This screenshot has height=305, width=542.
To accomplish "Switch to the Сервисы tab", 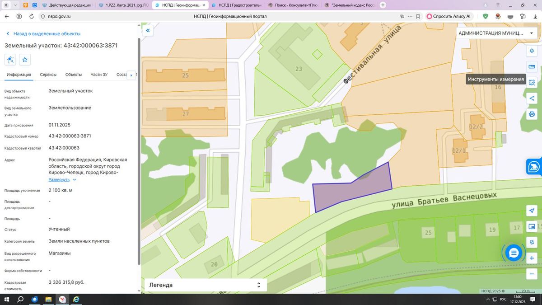I will (x=48, y=75).
